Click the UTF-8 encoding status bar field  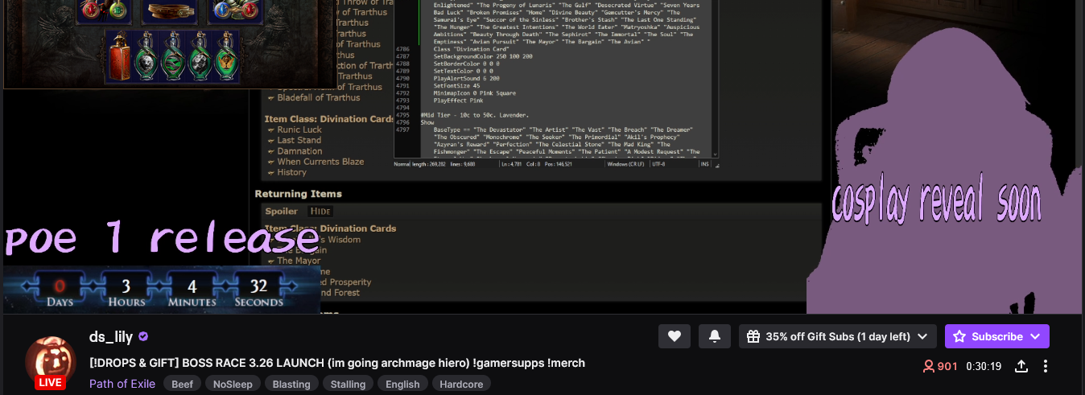click(660, 164)
